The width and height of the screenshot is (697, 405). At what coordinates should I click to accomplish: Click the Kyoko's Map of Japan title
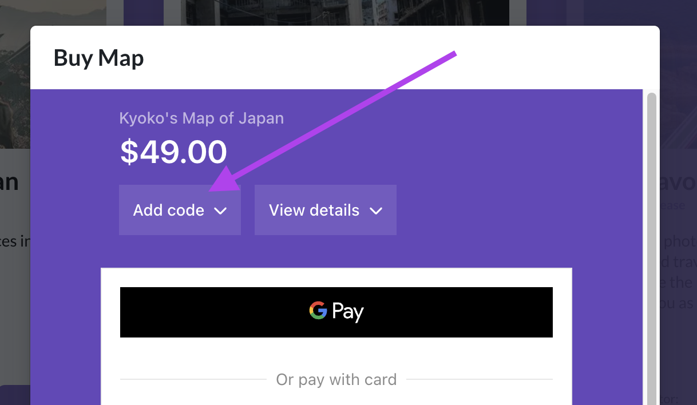[x=201, y=118]
